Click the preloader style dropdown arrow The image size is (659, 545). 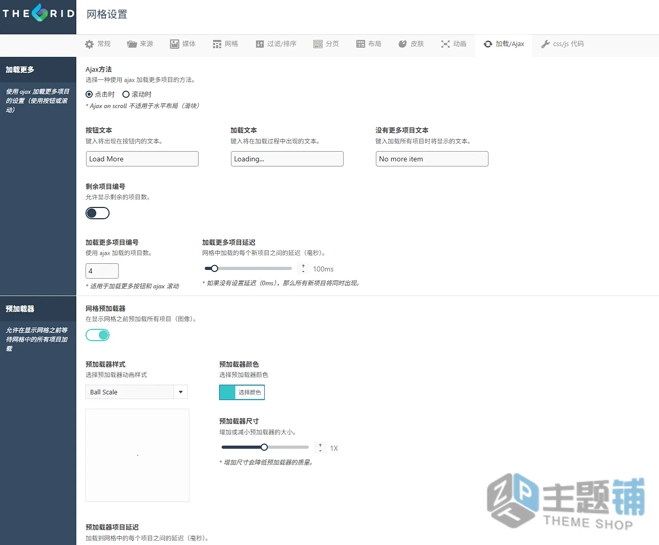tap(181, 392)
